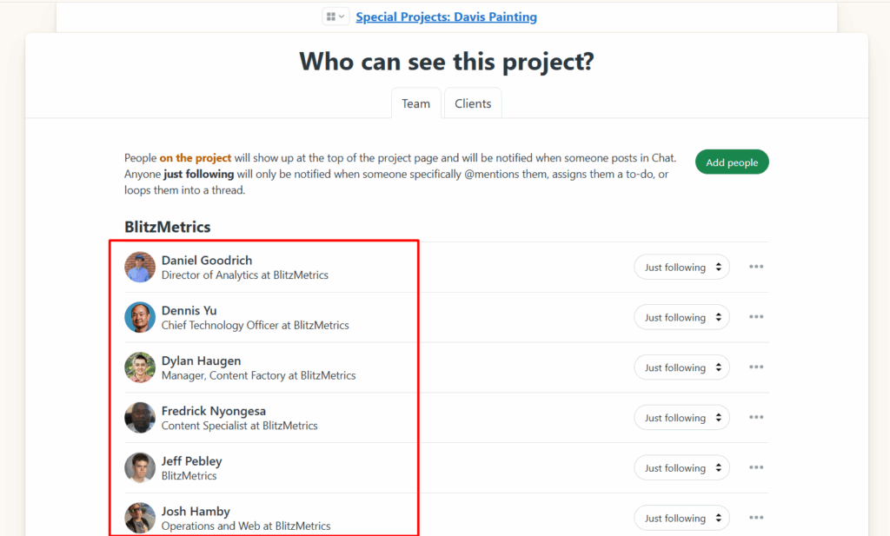Click the ellipsis menu for Dylan Haugen

coord(756,367)
